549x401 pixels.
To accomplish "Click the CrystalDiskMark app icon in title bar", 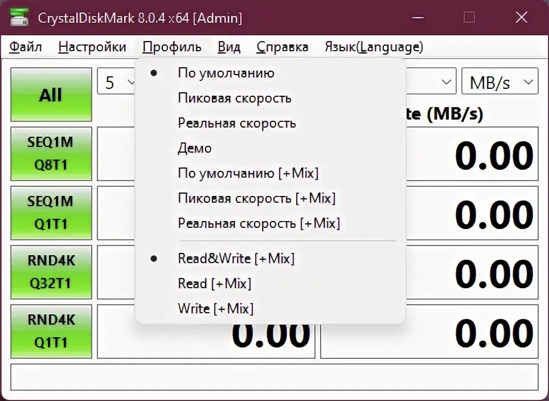I will click(x=19, y=18).
